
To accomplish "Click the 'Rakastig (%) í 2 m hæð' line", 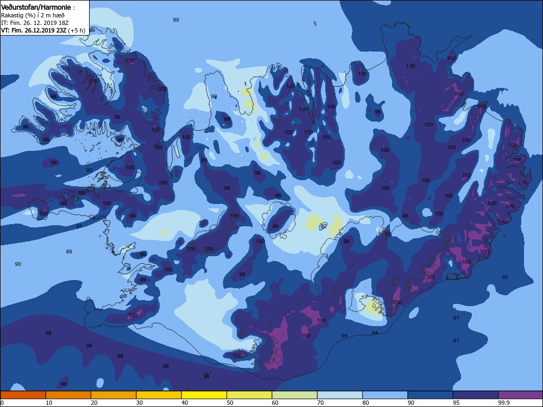I will tap(33, 15).
